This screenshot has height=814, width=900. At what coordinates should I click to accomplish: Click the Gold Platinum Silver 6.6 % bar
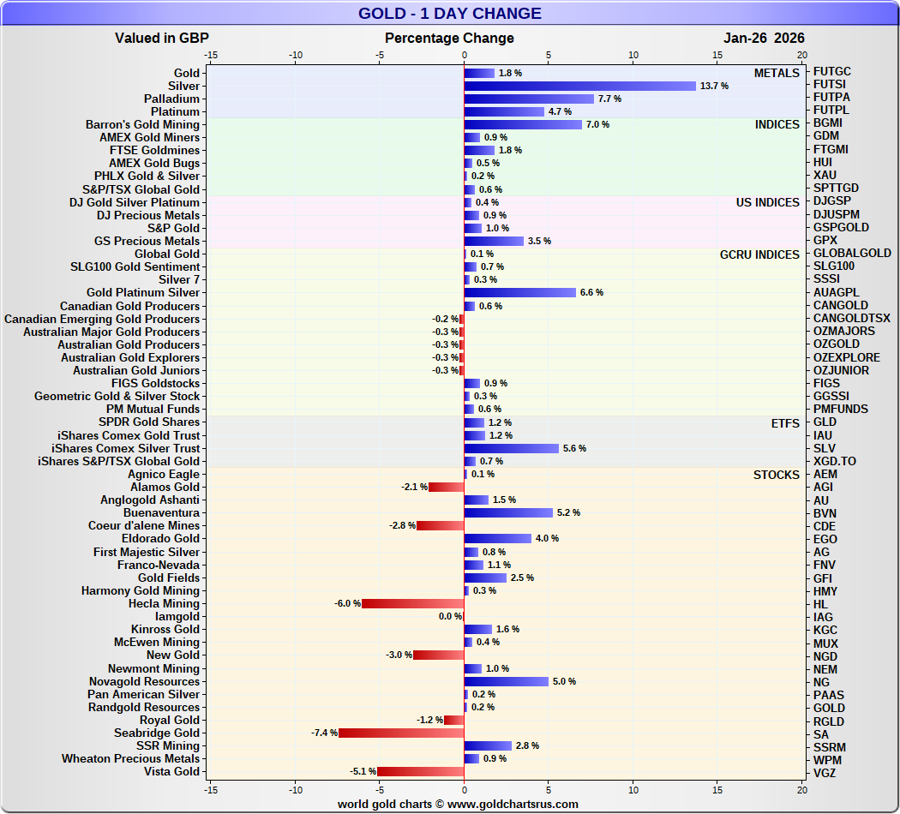pos(519,292)
